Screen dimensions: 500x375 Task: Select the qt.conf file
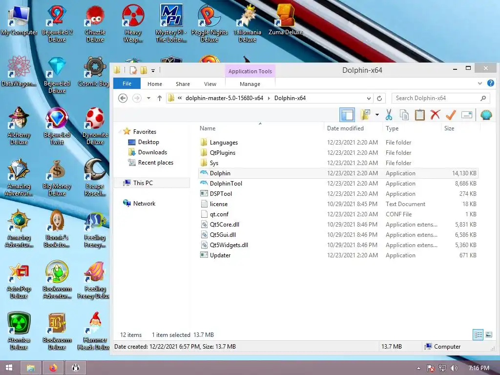point(338,214)
